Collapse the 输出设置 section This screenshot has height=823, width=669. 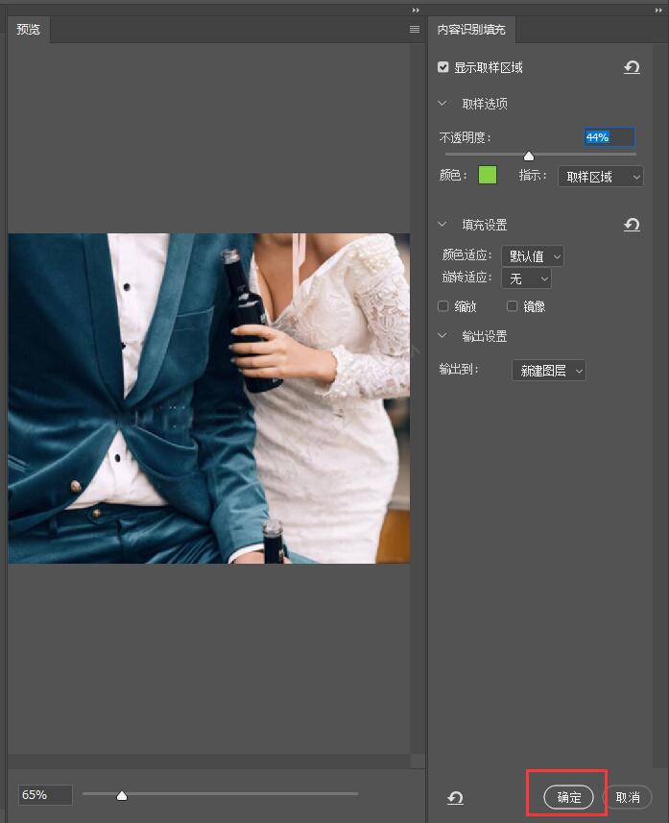click(x=442, y=335)
